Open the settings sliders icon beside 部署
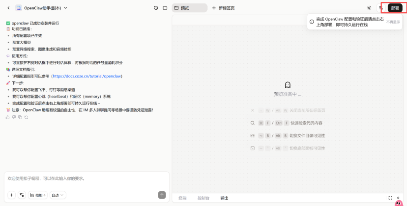Screen dimensions: 407x206 (x=381, y=8)
